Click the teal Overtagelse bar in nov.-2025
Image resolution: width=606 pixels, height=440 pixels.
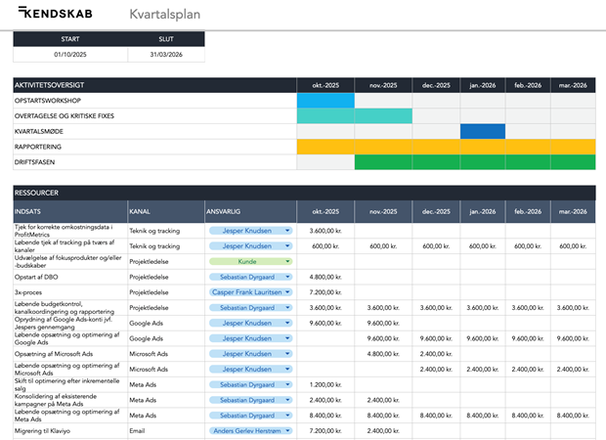pos(382,116)
